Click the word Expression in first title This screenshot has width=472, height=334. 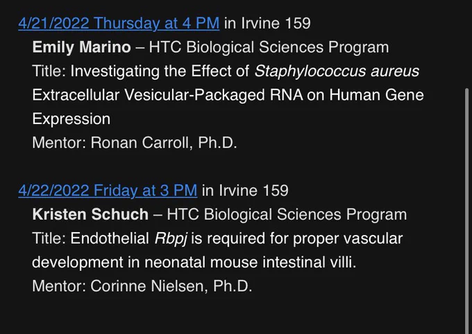(x=71, y=119)
